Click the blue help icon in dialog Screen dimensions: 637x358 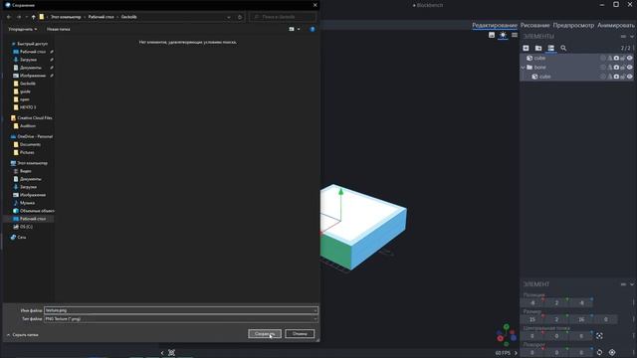point(313,29)
